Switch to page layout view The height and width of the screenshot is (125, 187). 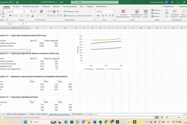tap(162, 117)
